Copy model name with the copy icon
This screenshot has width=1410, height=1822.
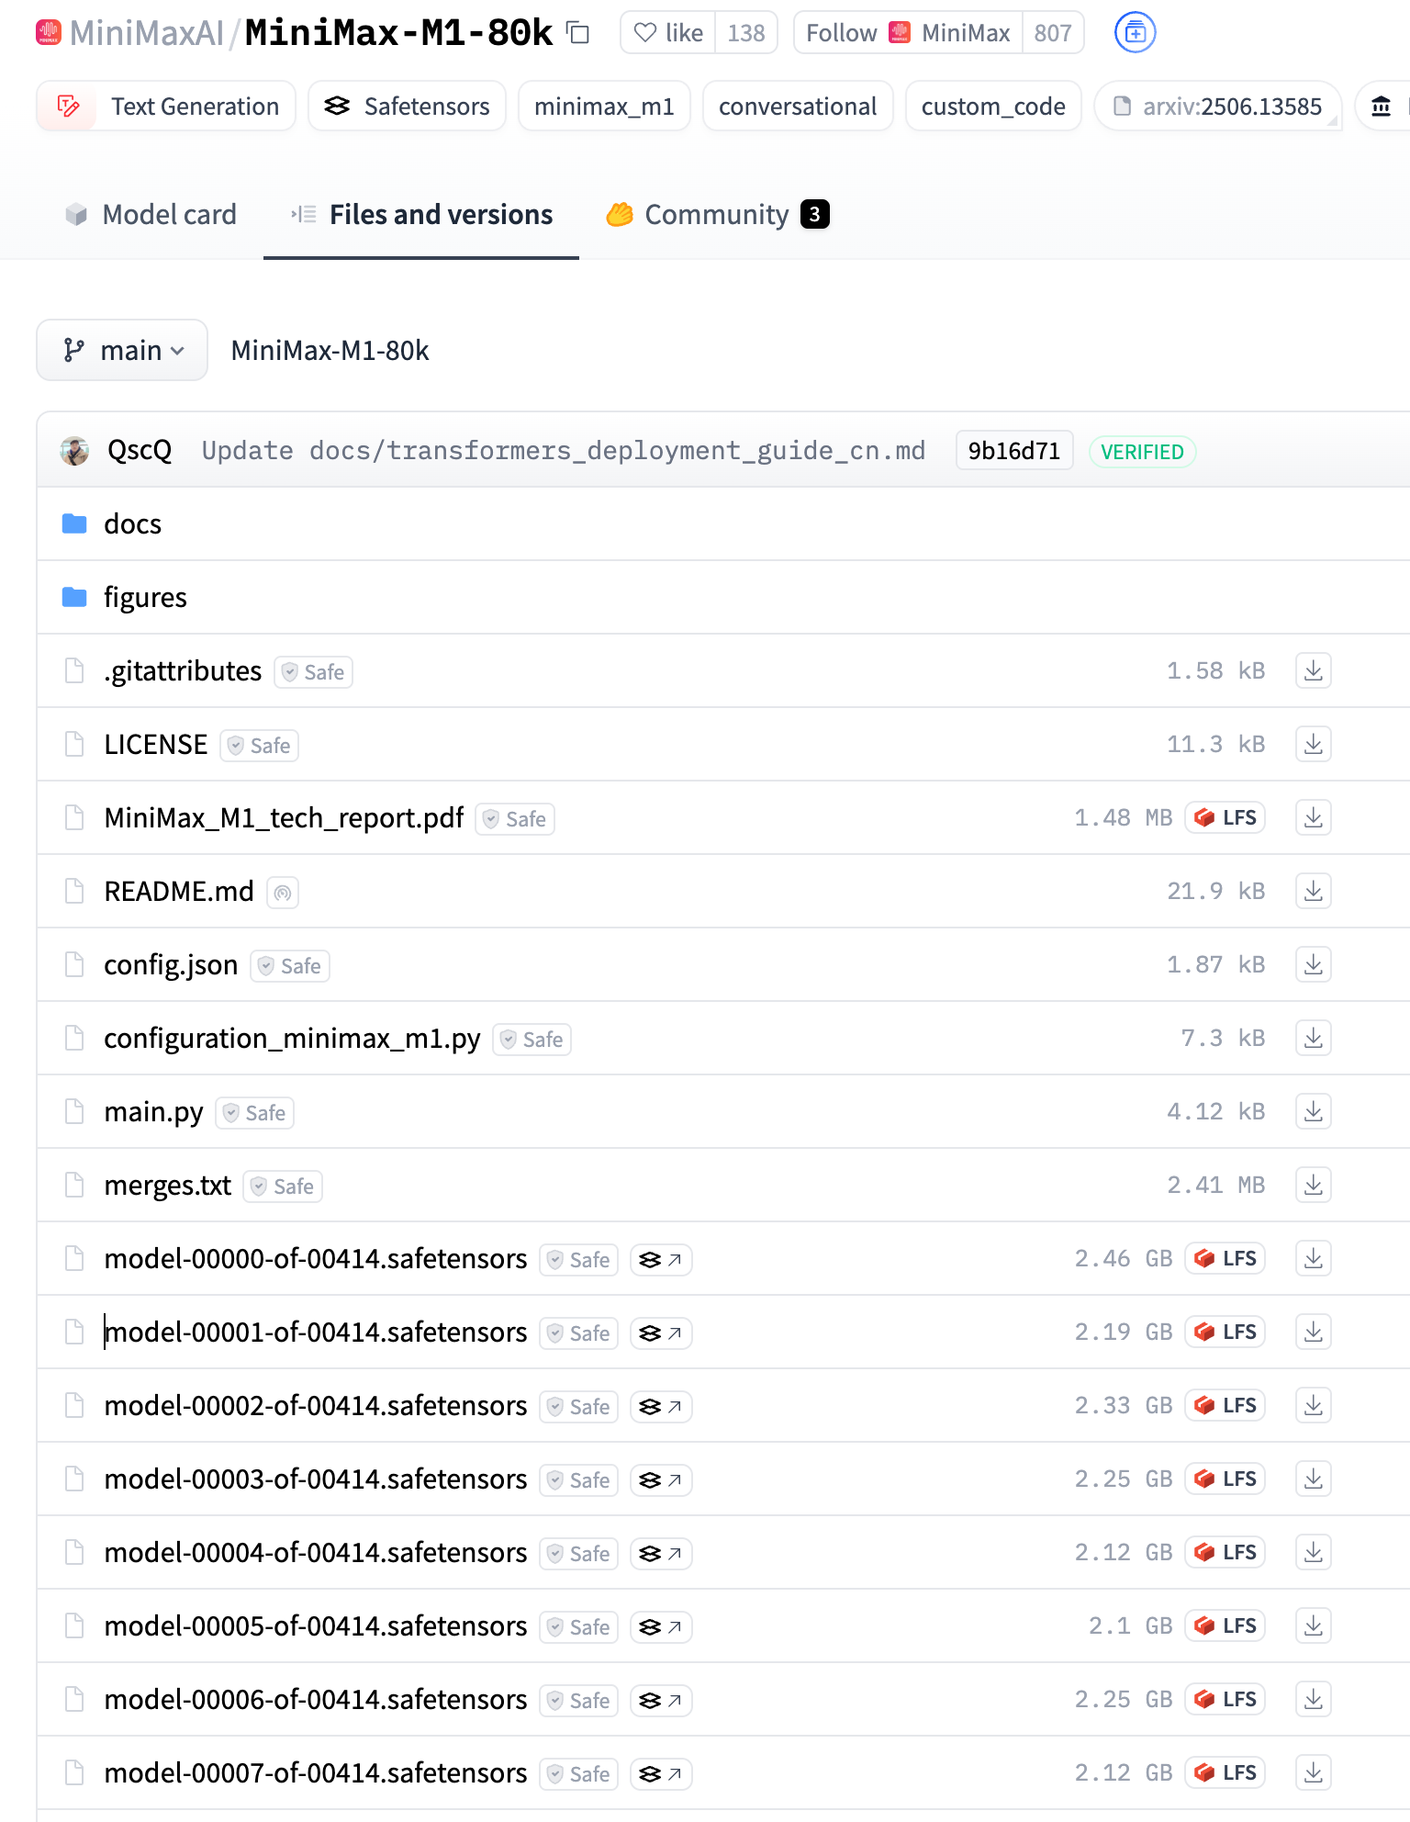coord(577,33)
